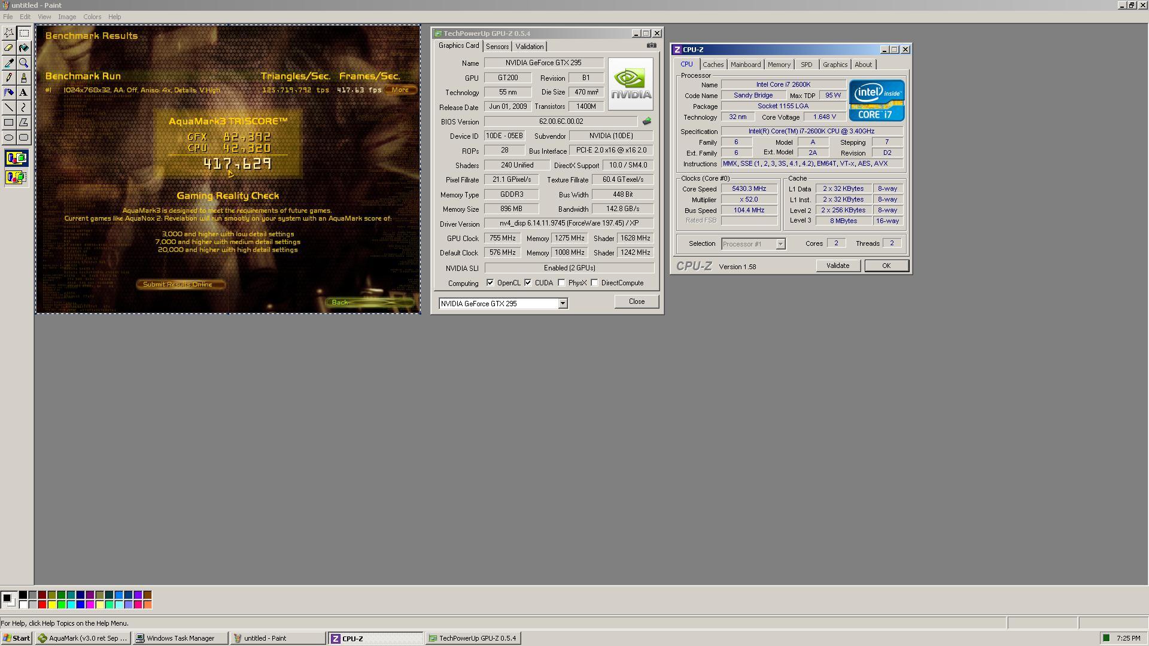
Task: Open the GPU selection dropdown in GPU-Z
Action: coord(563,304)
